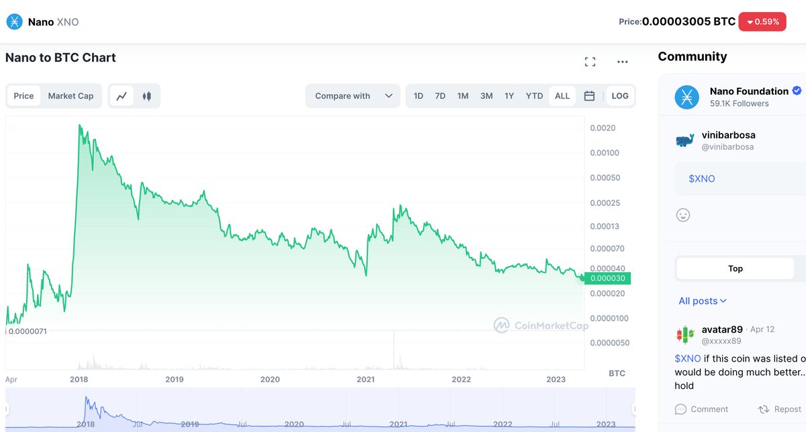Open the chart more options ellipsis

point(623,62)
